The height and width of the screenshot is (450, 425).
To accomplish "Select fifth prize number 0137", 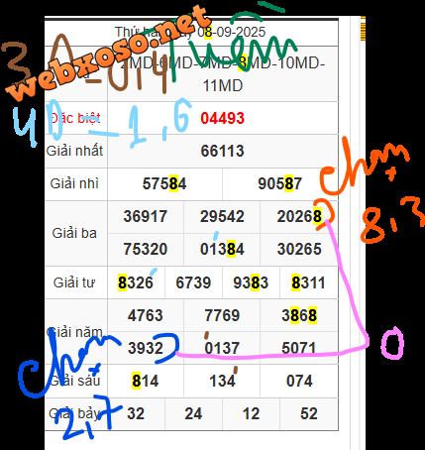I will (x=222, y=348).
